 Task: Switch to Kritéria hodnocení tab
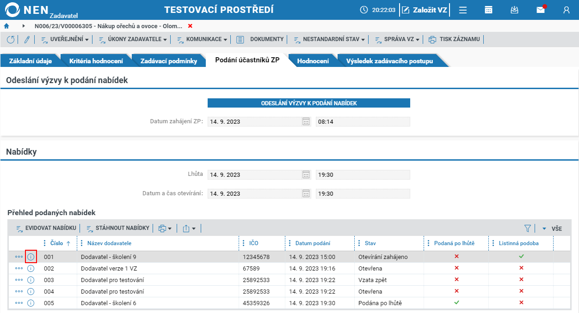click(96, 61)
